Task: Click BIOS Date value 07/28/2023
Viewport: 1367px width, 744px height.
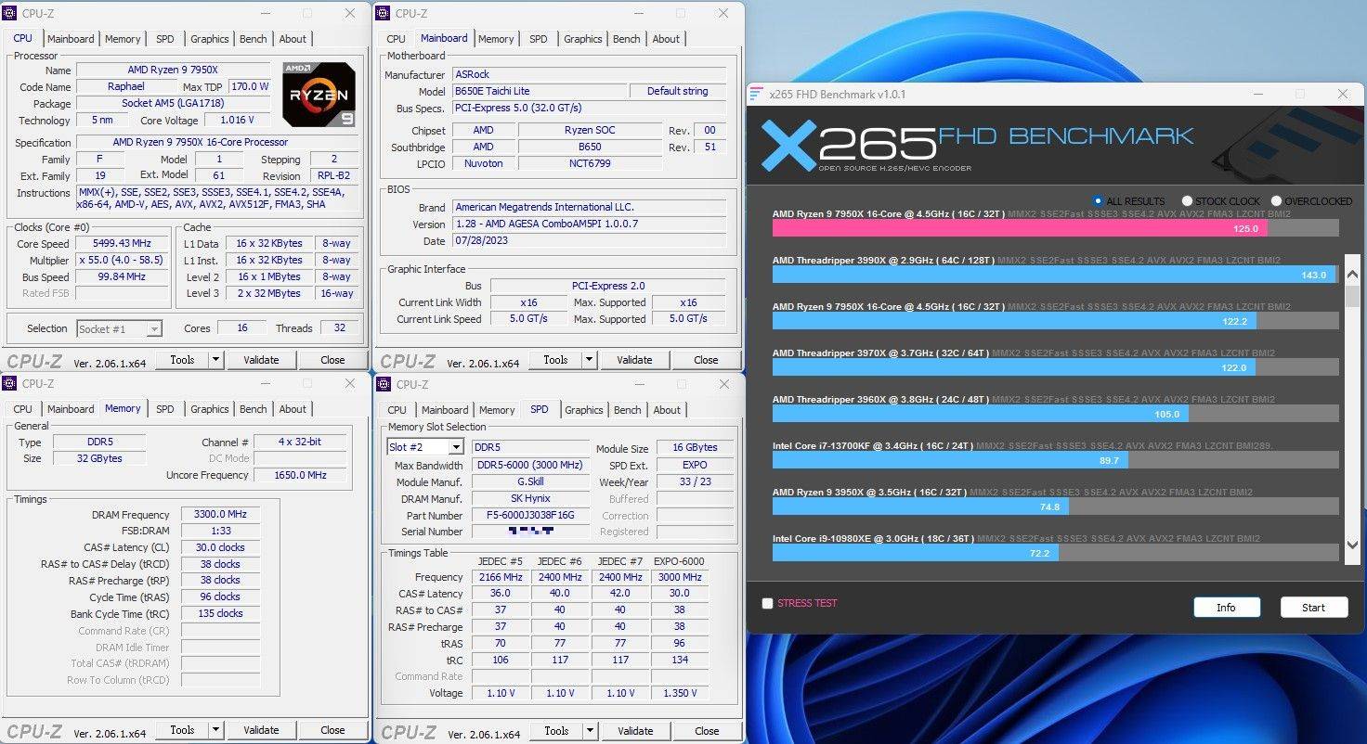Action: pos(589,241)
